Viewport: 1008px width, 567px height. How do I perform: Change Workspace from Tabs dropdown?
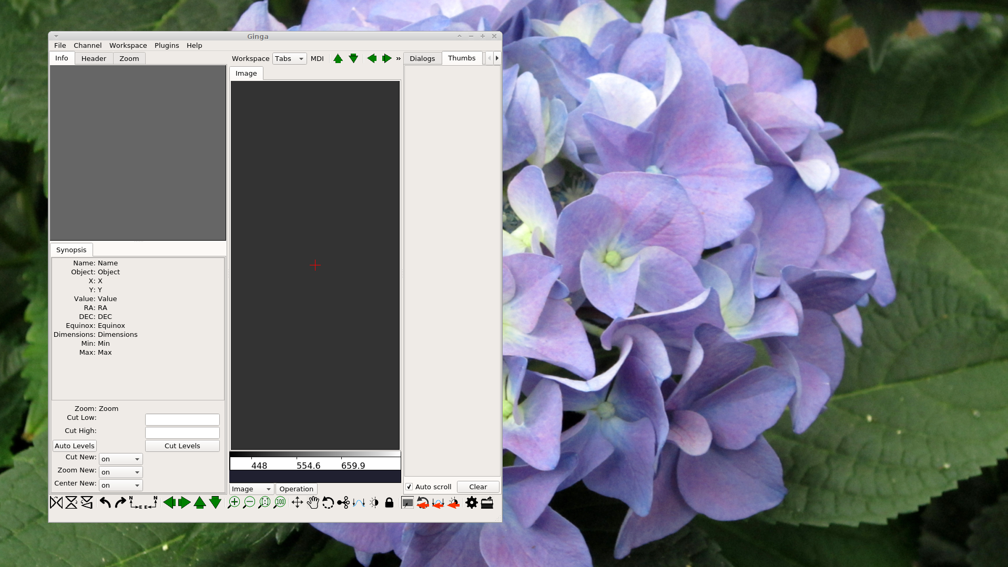[289, 58]
